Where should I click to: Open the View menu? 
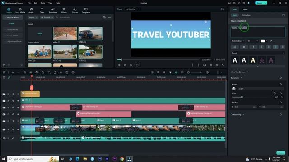[x=50, y=3]
